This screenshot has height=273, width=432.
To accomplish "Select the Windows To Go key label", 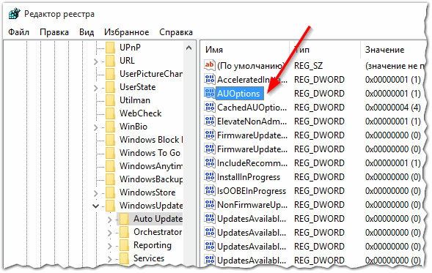I will [x=150, y=153].
